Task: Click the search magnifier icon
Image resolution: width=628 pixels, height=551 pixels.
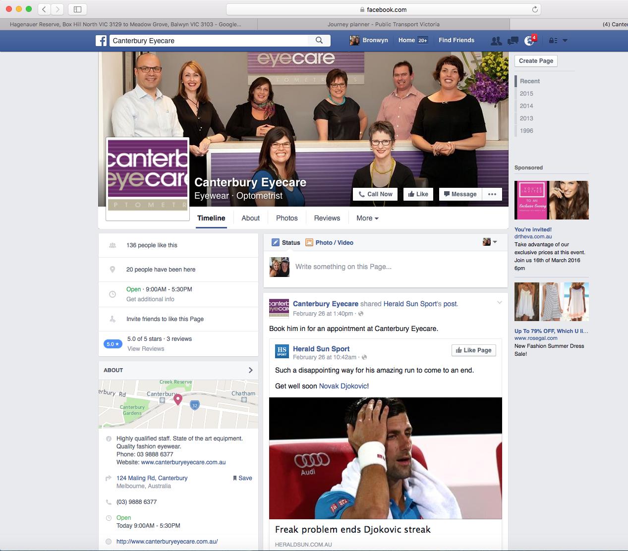Action: (319, 40)
